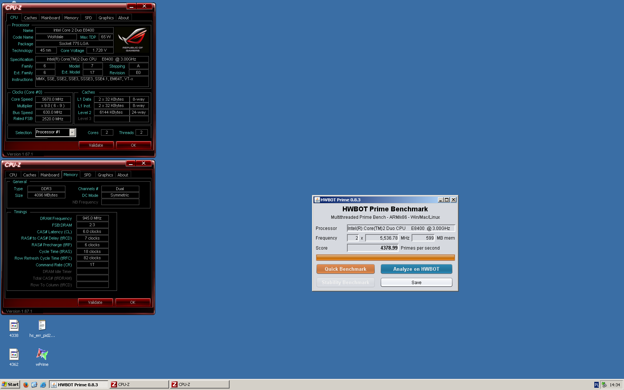Open the 4338 desktop file icon
The height and width of the screenshot is (390, 624).
click(14, 325)
